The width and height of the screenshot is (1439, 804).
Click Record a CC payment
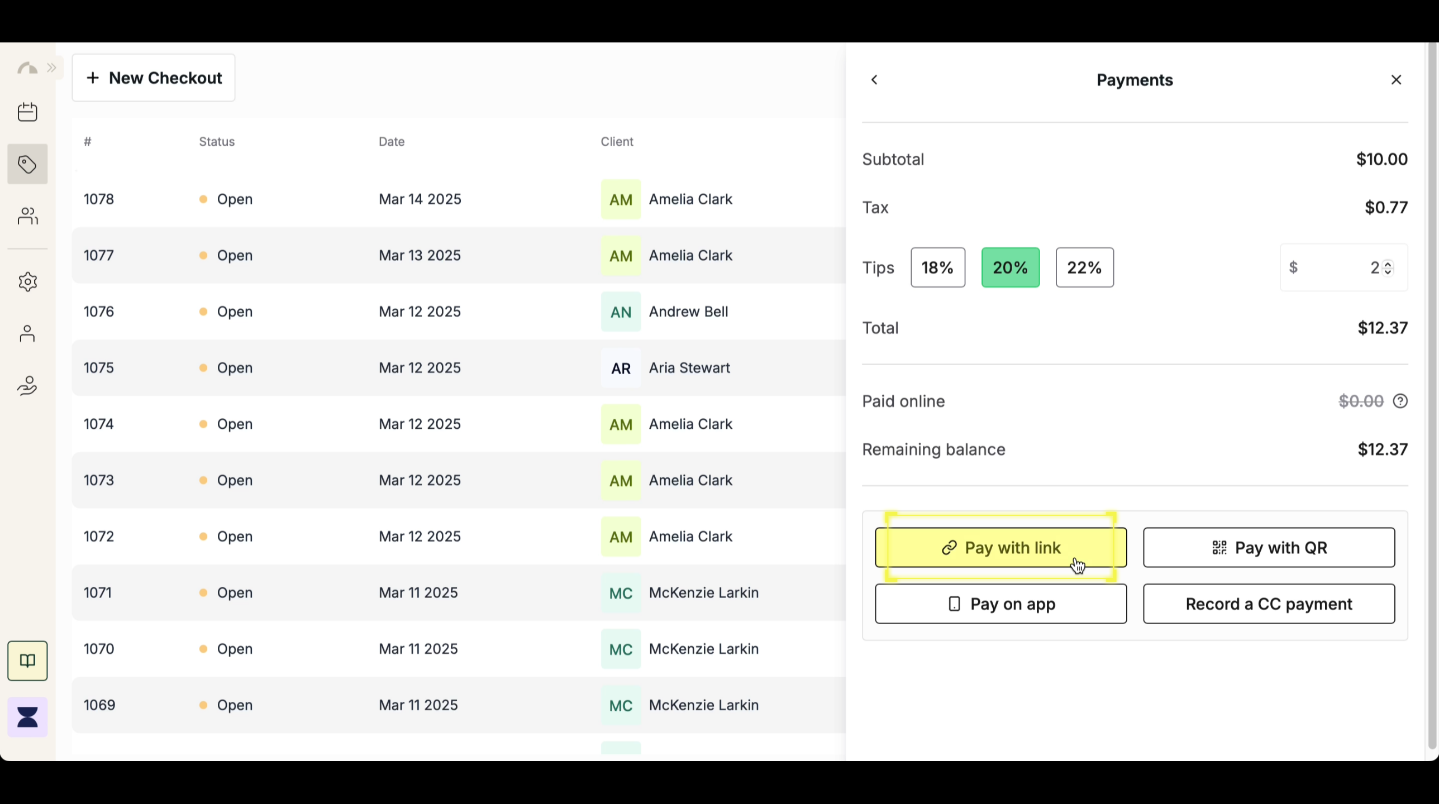coord(1269,604)
